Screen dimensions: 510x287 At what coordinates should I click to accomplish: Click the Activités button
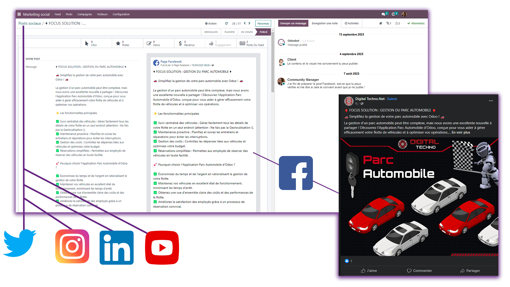coord(352,23)
